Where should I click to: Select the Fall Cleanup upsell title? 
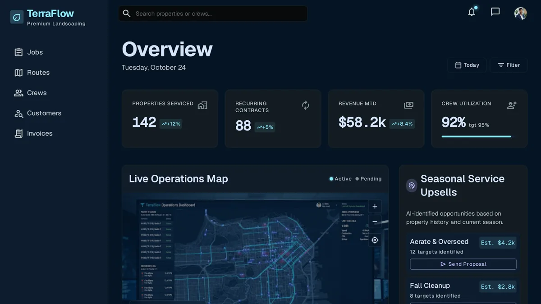click(x=430, y=286)
